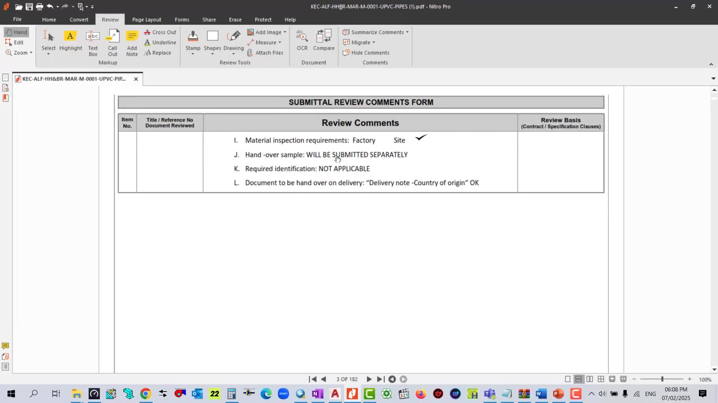
Task: Open the Compare documents tool
Action: [324, 41]
